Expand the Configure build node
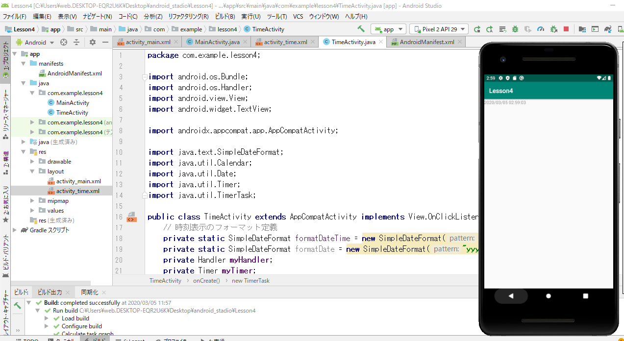The image size is (624, 341). tap(47, 326)
